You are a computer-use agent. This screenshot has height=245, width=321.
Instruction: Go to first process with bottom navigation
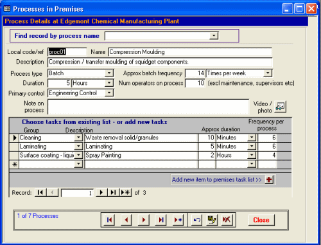pyautogui.click(x=109, y=220)
